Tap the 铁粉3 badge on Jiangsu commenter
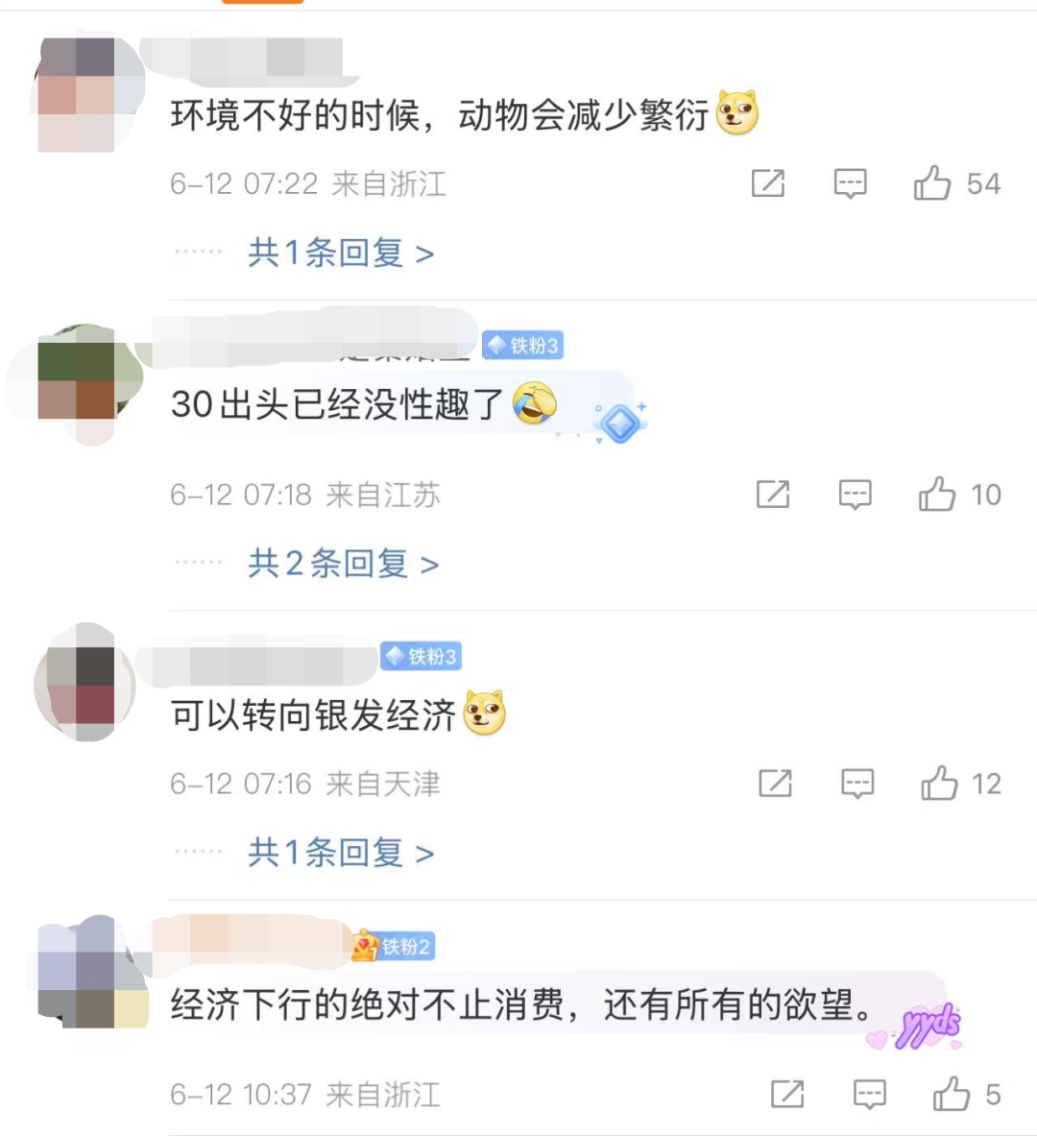The image size is (1037, 1136). tap(523, 346)
